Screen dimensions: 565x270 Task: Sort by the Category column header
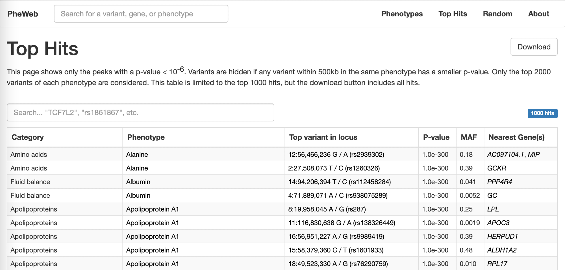coord(28,137)
